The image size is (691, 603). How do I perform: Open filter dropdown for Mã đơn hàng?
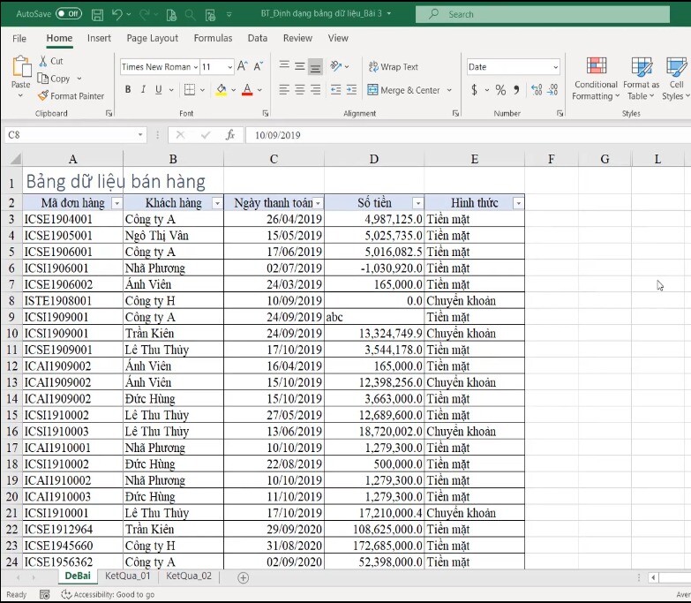[x=116, y=203]
